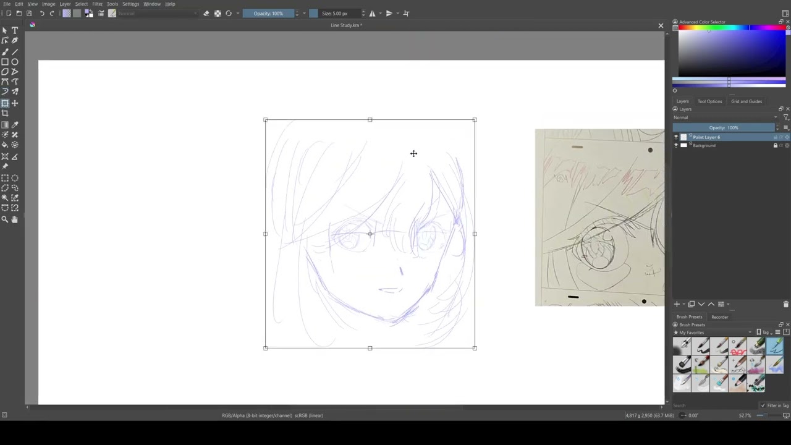Switch to the Tool Options tab
This screenshot has width=791, height=445.
click(709, 101)
